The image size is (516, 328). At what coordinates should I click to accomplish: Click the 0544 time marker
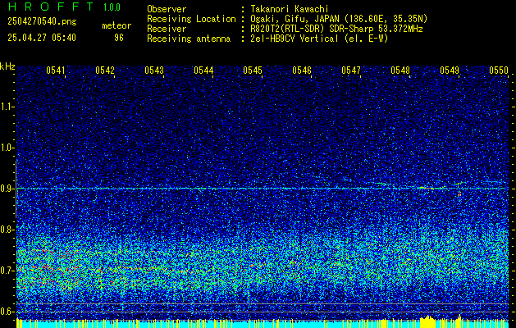pyautogui.click(x=203, y=70)
